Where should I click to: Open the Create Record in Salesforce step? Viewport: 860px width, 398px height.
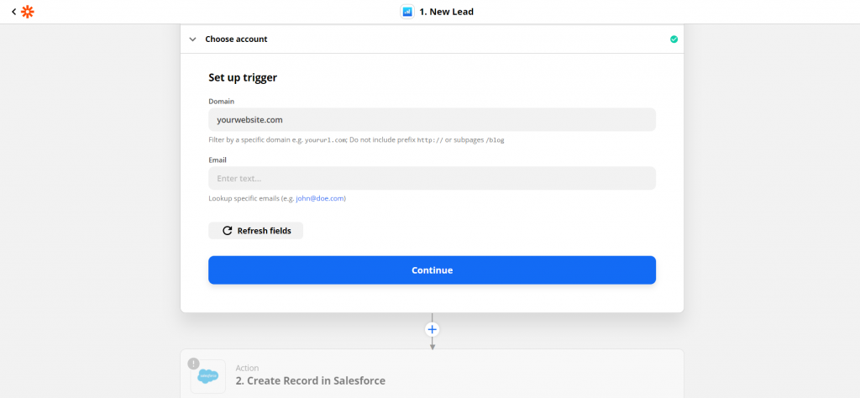click(x=433, y=374)
